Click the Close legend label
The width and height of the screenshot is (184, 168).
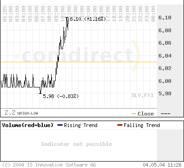146,114
